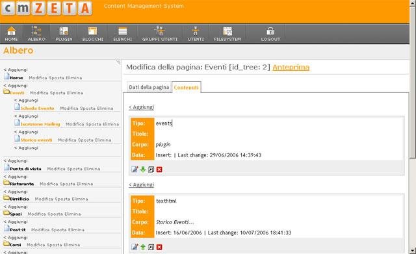This screenshot has width=416, height=254.
Task: Delete the texthtml content block
Action: [159, 247]
